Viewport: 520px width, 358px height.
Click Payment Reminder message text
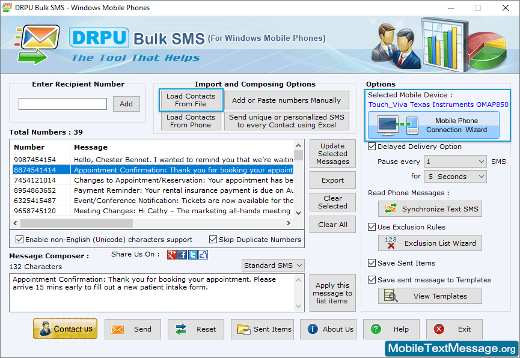184,190
